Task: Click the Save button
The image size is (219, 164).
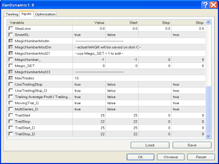Action: 192,145
